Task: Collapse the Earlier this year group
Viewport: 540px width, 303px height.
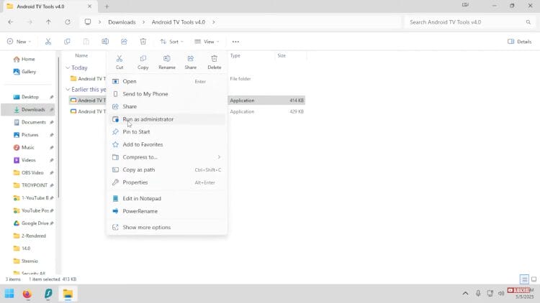Action: pyautogui.click(x=68, y=89)
